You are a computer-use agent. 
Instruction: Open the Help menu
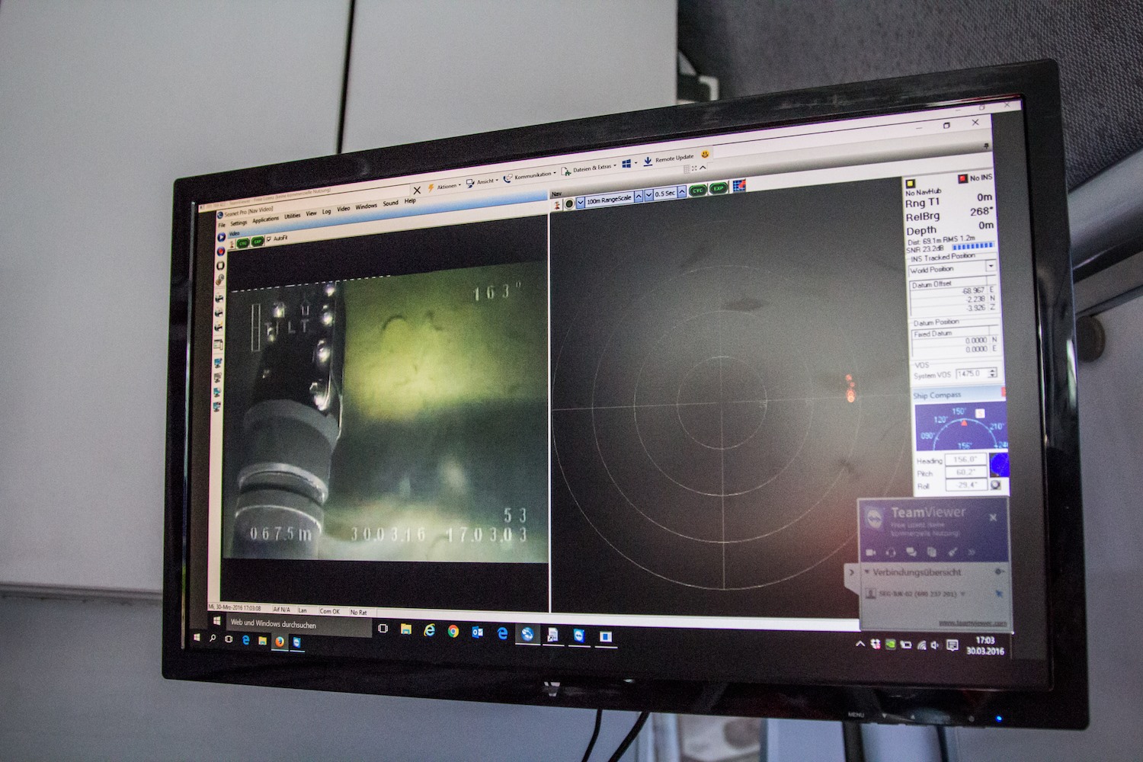(x=410, y=201)
